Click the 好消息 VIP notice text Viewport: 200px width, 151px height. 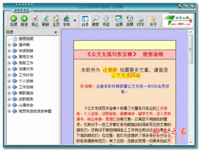[125, 89]
